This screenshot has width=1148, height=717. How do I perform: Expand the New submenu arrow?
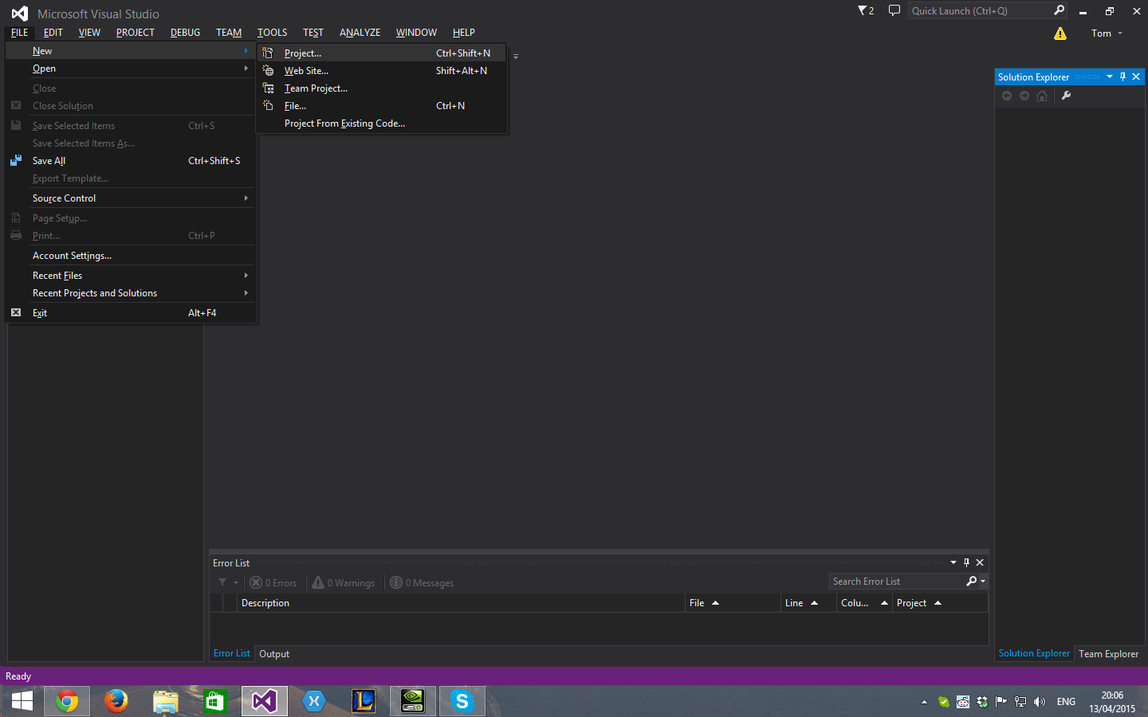coord(246,50)
